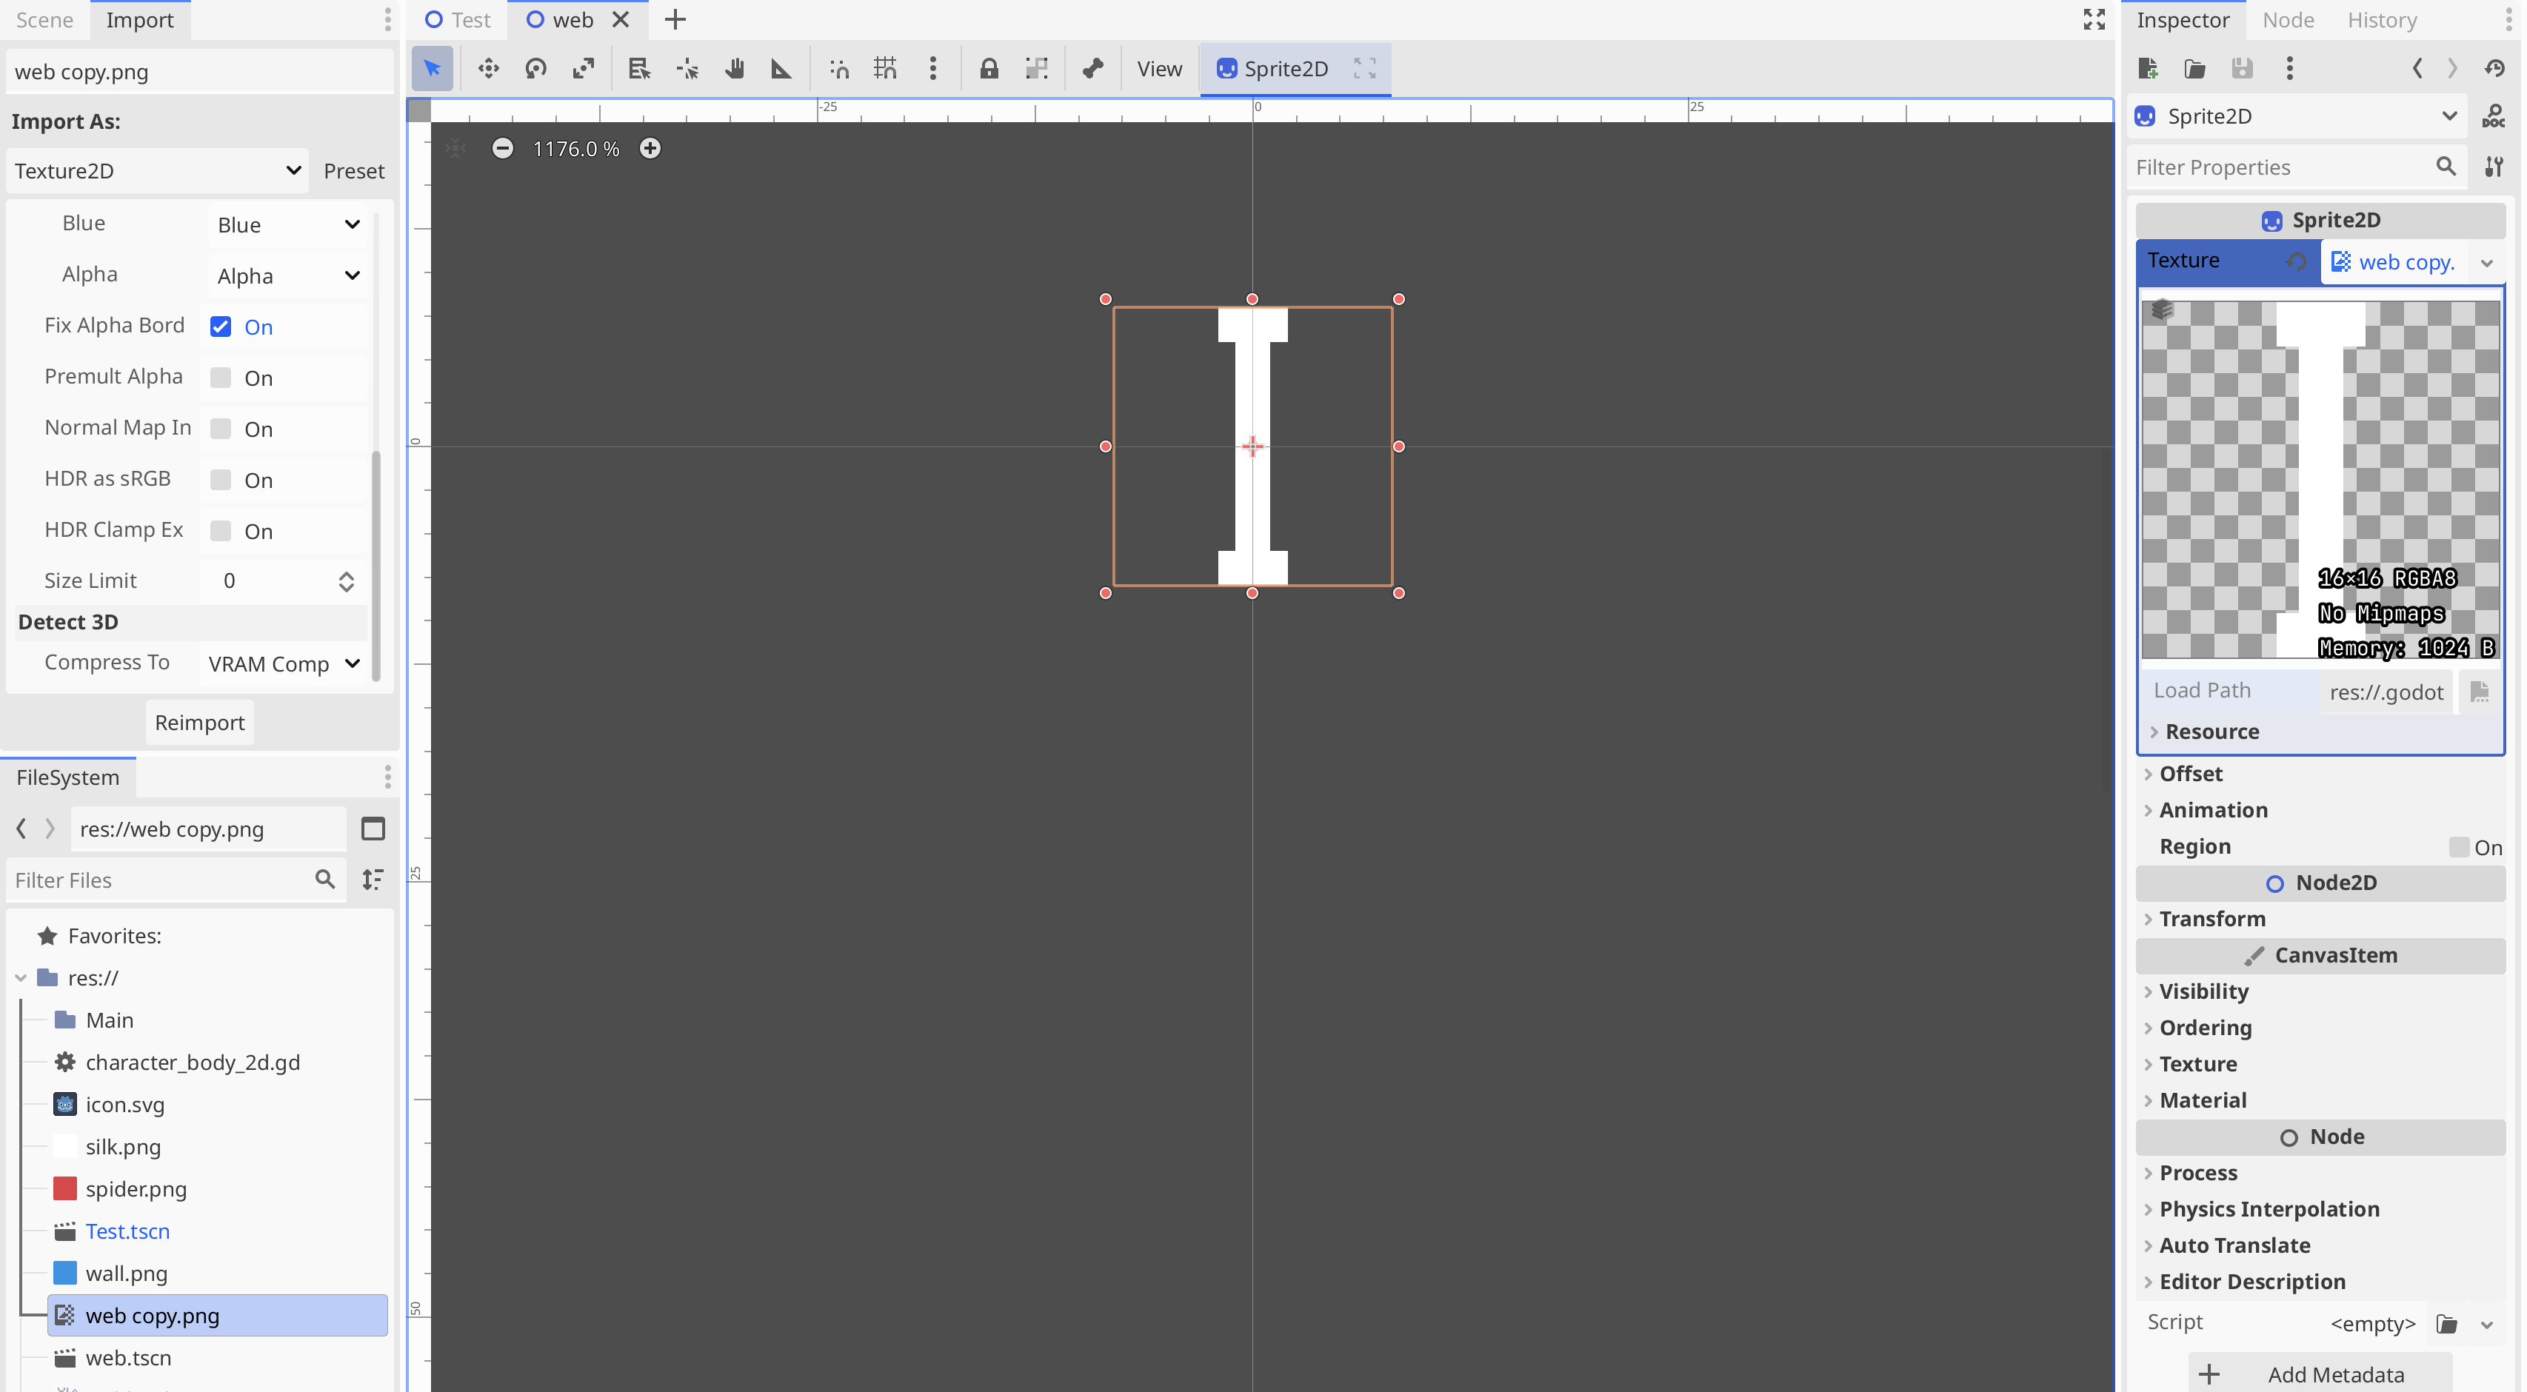Click the Reimport button
The width and height of the screenshot is (2527, 1392).
coord(199,723)
